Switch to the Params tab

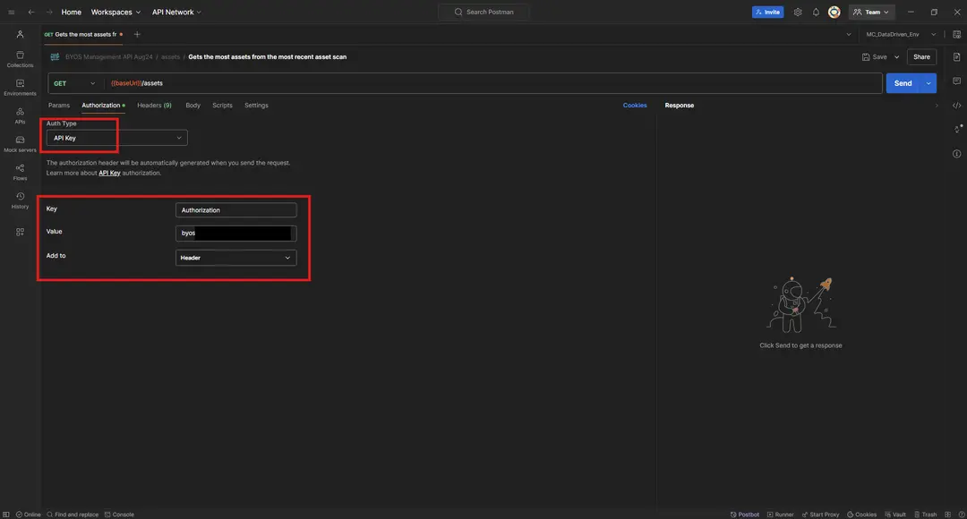tap(59, 106)
